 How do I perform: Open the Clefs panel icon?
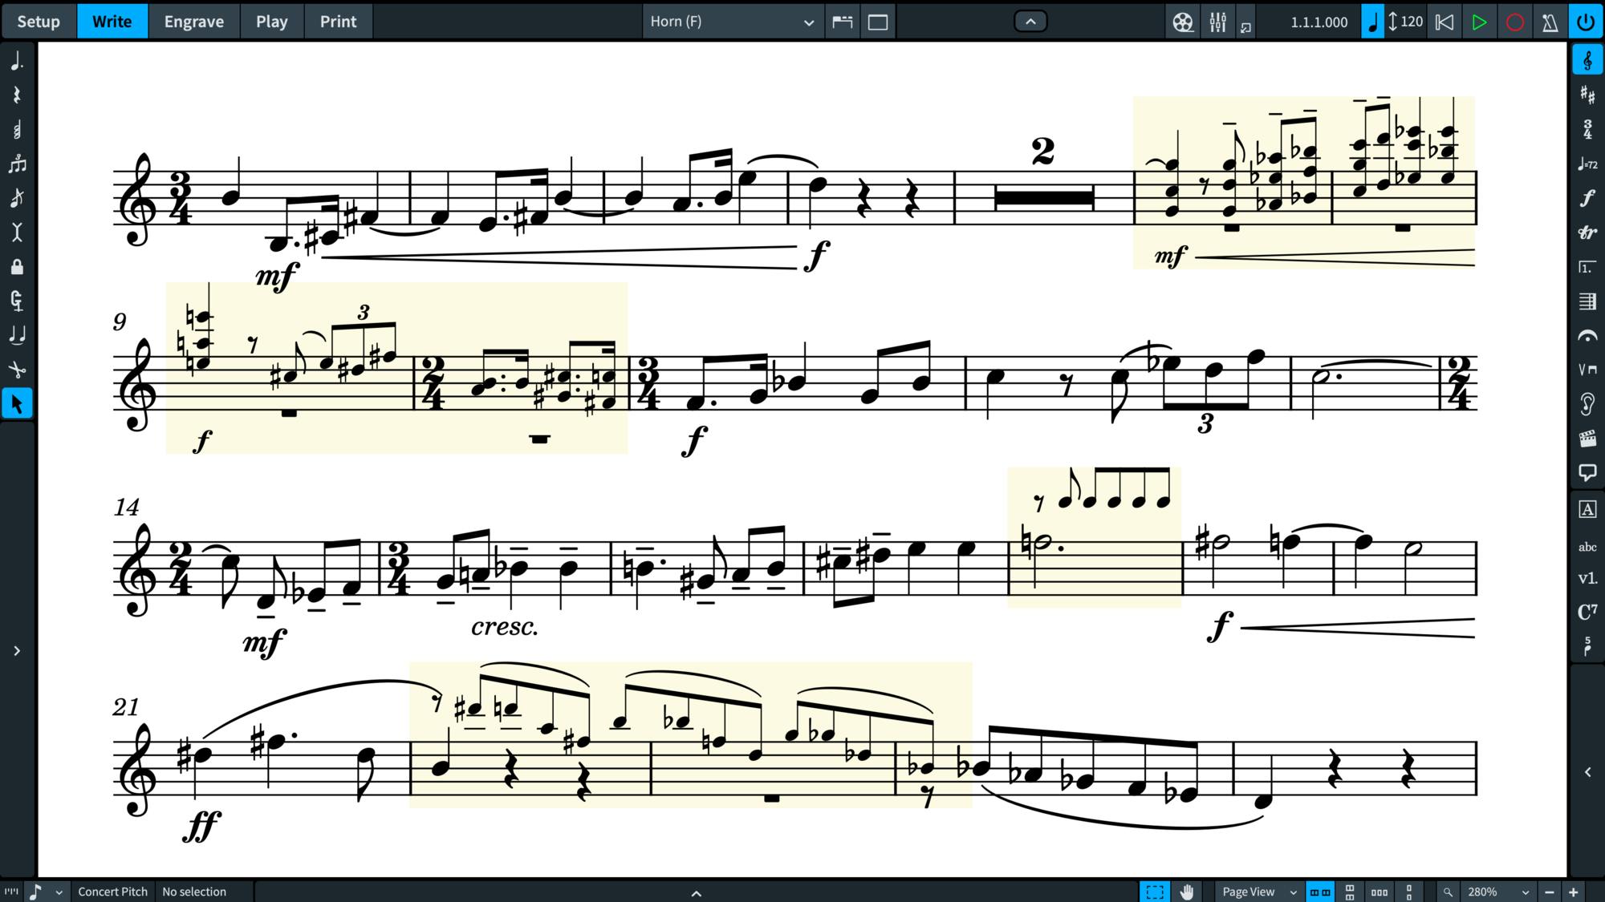pos(1587,61)
